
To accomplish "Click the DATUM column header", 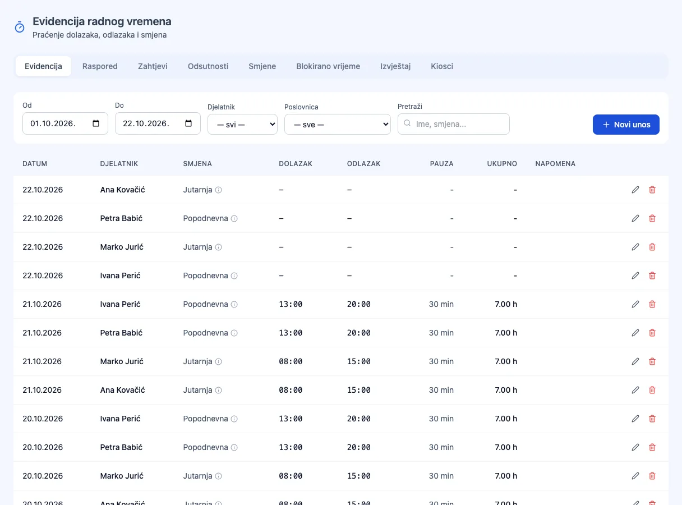I will click(x=35, y=164).
